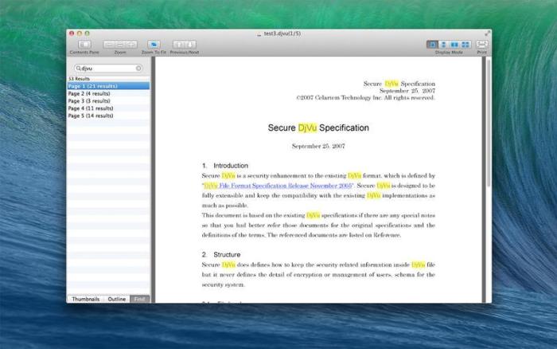Switch to the Outline tab
557x349 pixels.
pyautogui.click(x=117, y=299)
